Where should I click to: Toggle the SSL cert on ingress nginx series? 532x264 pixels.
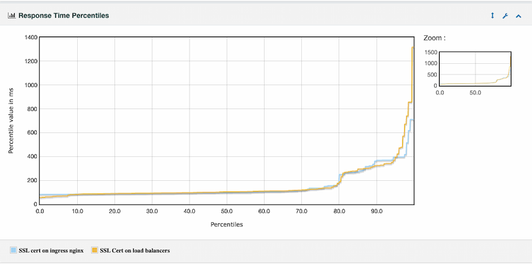pyautogui.click(x=51, y=251)
